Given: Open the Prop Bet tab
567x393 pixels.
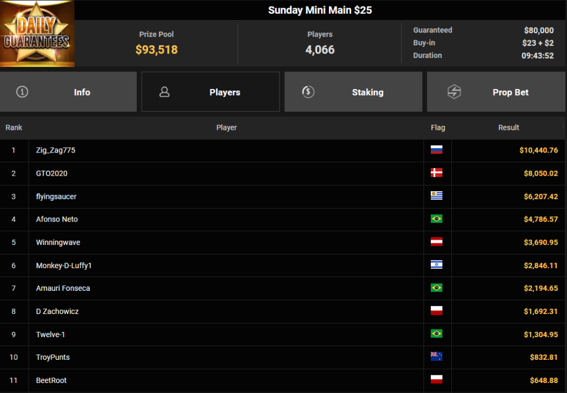Looking at the screenshot, I should [496, 92].
